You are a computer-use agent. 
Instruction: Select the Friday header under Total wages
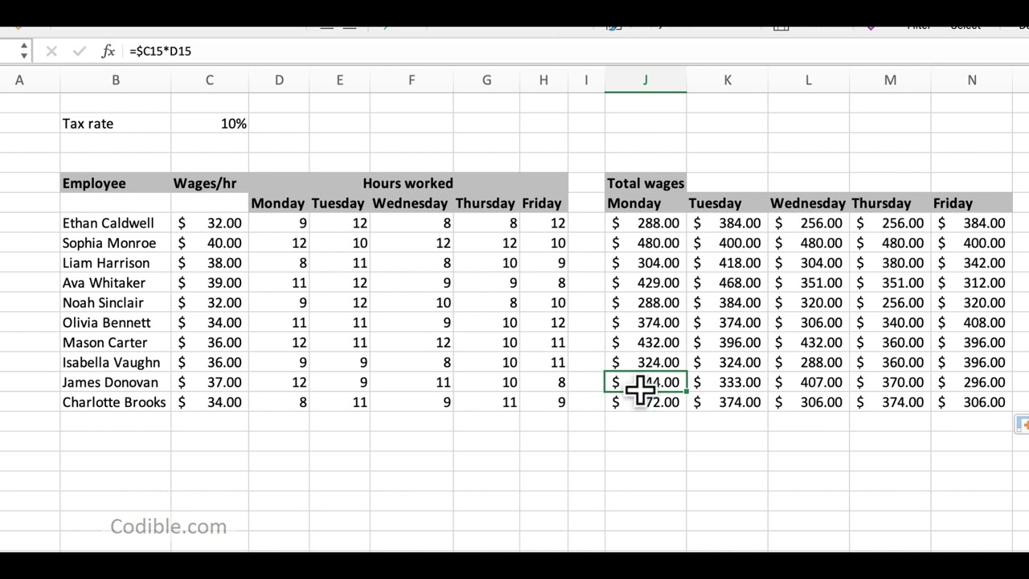[x=972, y=203]
